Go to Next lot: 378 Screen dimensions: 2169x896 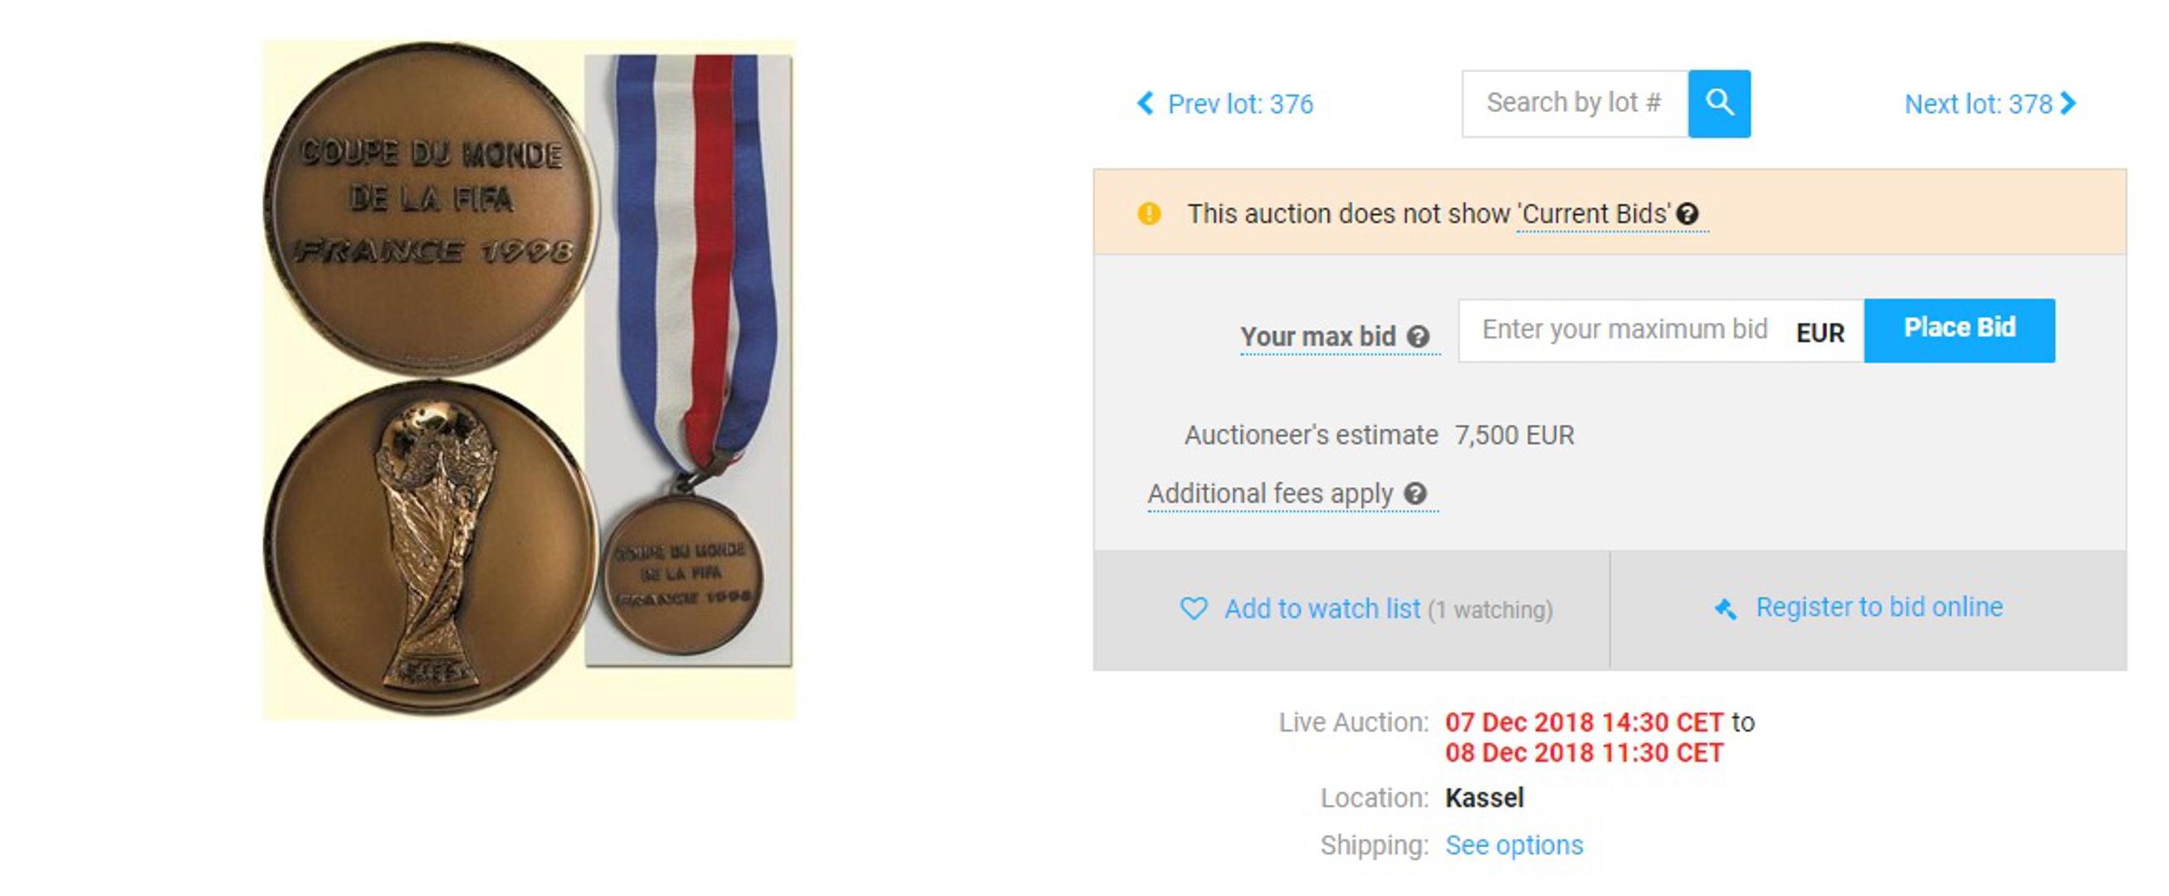[1991, 104]
